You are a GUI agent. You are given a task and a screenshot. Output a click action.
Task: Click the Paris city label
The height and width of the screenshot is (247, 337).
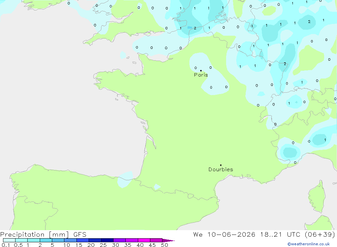pyautogui.click(x=201, y=75)
